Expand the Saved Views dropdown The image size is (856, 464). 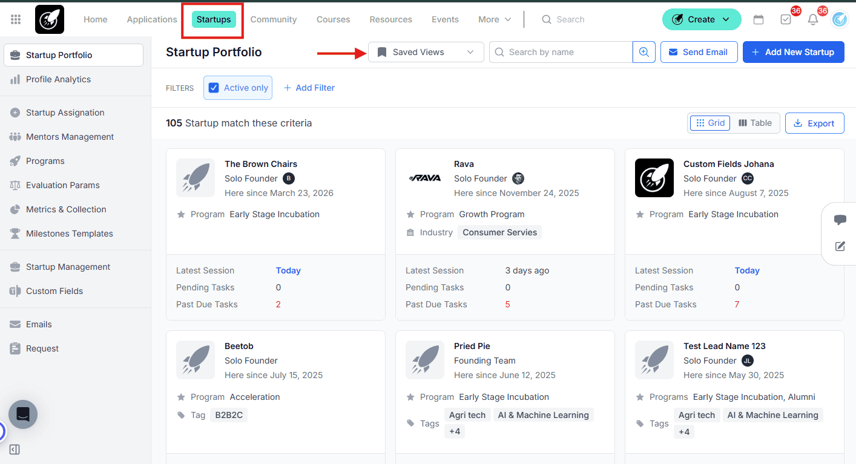click(x=426, y=52)
